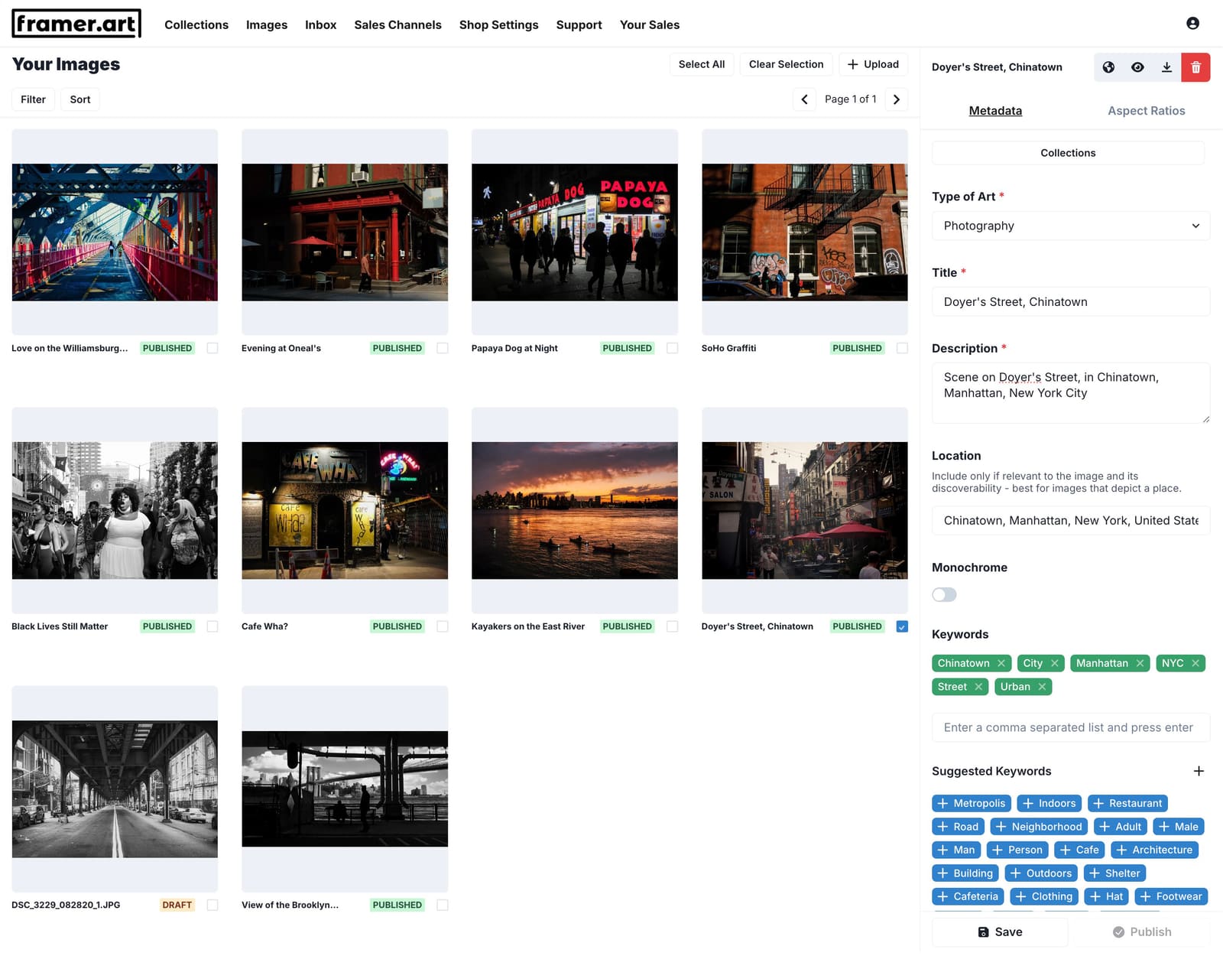Upload a new image
The image size is (1223, 956).
(x=873, y=64)
